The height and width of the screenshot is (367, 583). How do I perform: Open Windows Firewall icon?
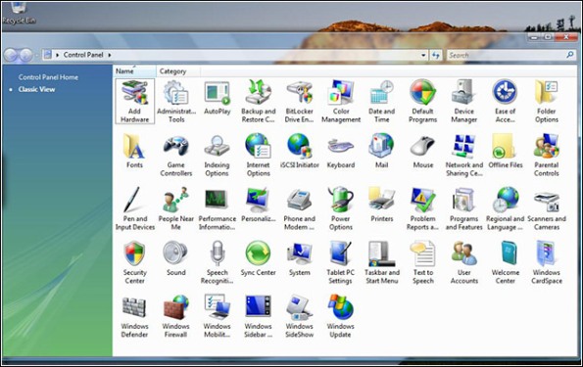click(175, 316)
